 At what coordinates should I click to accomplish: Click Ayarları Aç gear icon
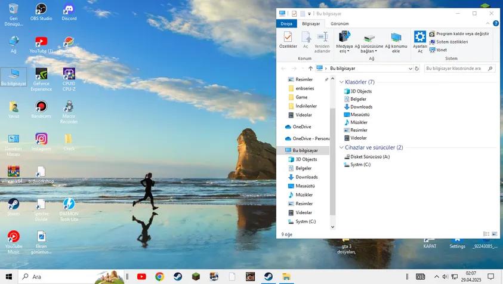point(419,42)
